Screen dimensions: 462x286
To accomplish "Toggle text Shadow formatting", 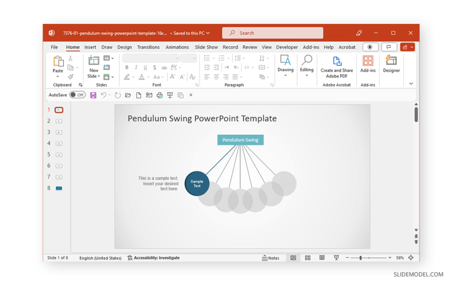I will [155, 67].
